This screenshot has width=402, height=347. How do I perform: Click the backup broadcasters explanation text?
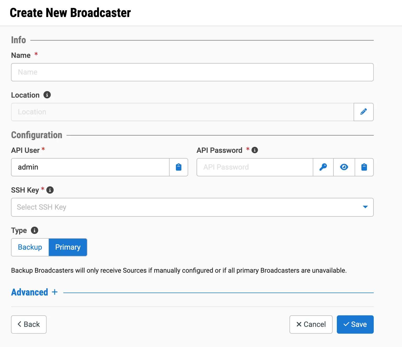[179, 270]
